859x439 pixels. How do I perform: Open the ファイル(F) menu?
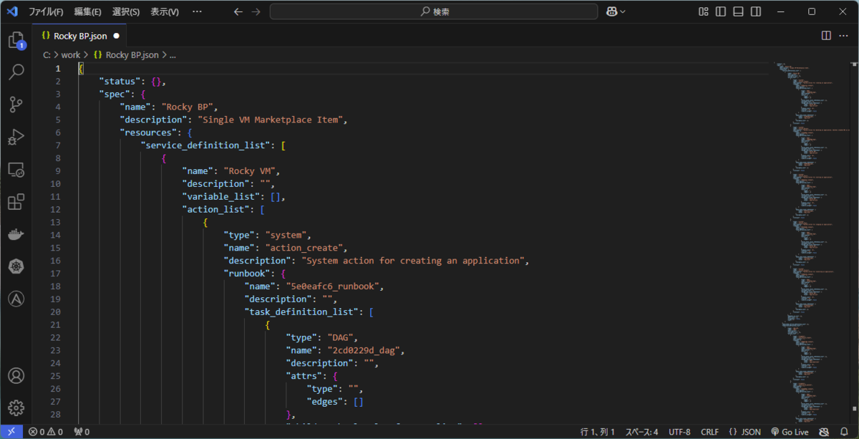tap(46, 11)
